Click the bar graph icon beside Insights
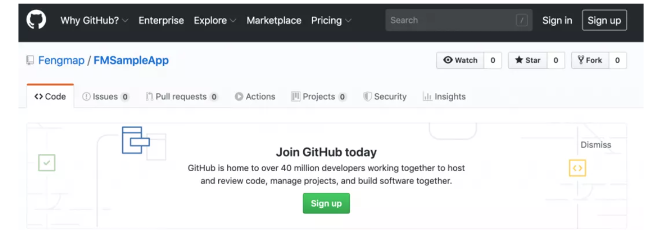Image resolution: width=661 pixels, height=242 pixels. (x=427, y=96)
